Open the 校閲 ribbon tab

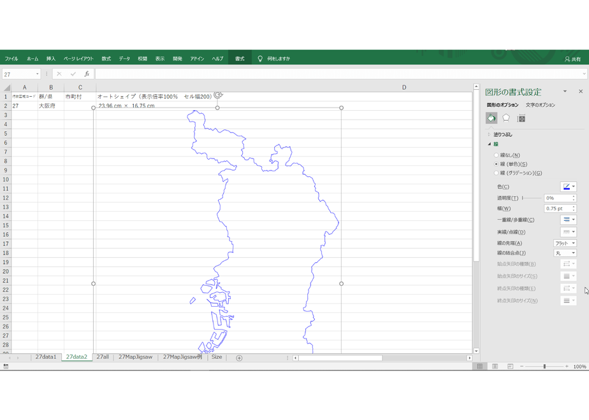tap(142, 59)
